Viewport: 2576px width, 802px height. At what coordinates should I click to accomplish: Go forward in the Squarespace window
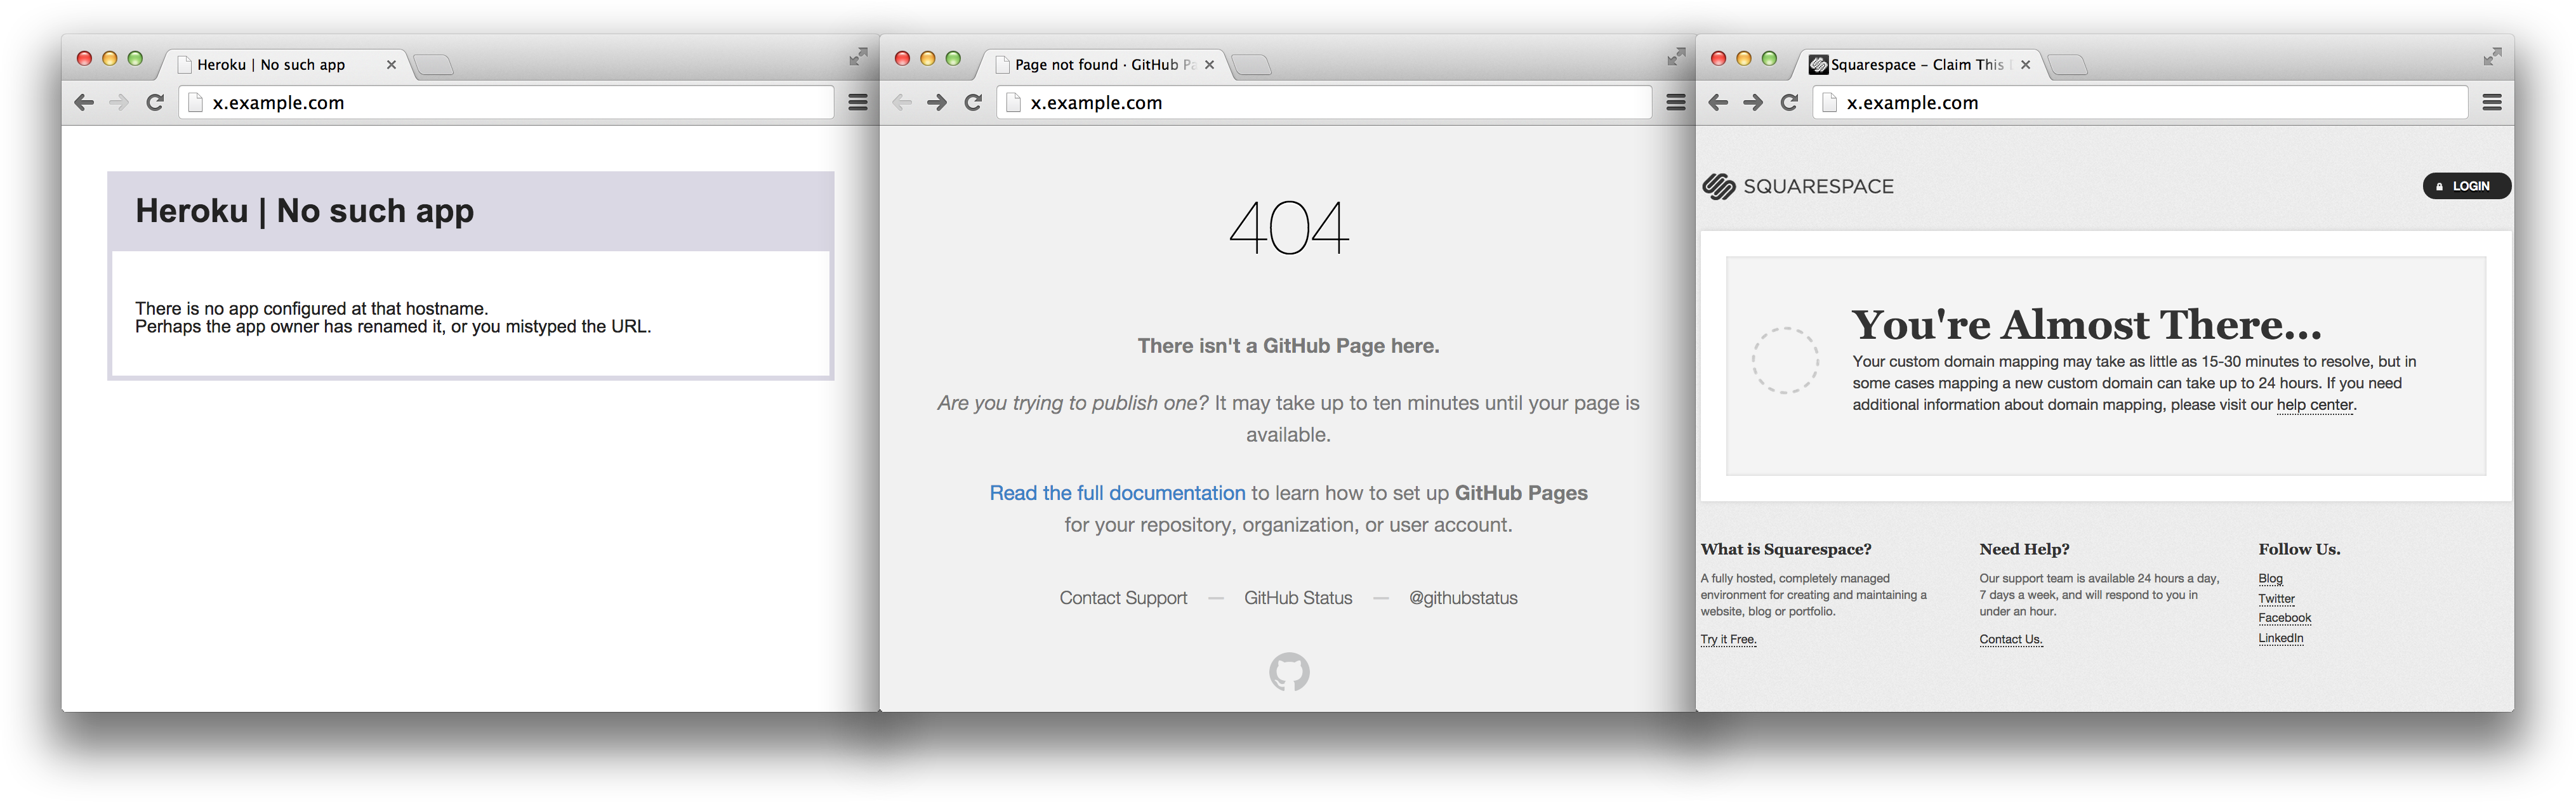click(x=1753, y=102)
